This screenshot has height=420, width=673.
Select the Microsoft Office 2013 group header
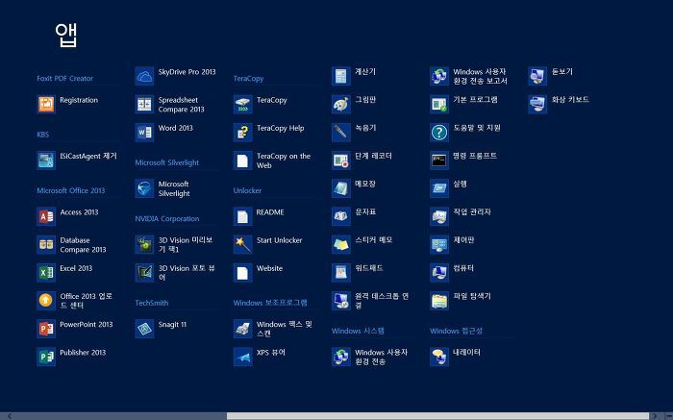point(71,190)
